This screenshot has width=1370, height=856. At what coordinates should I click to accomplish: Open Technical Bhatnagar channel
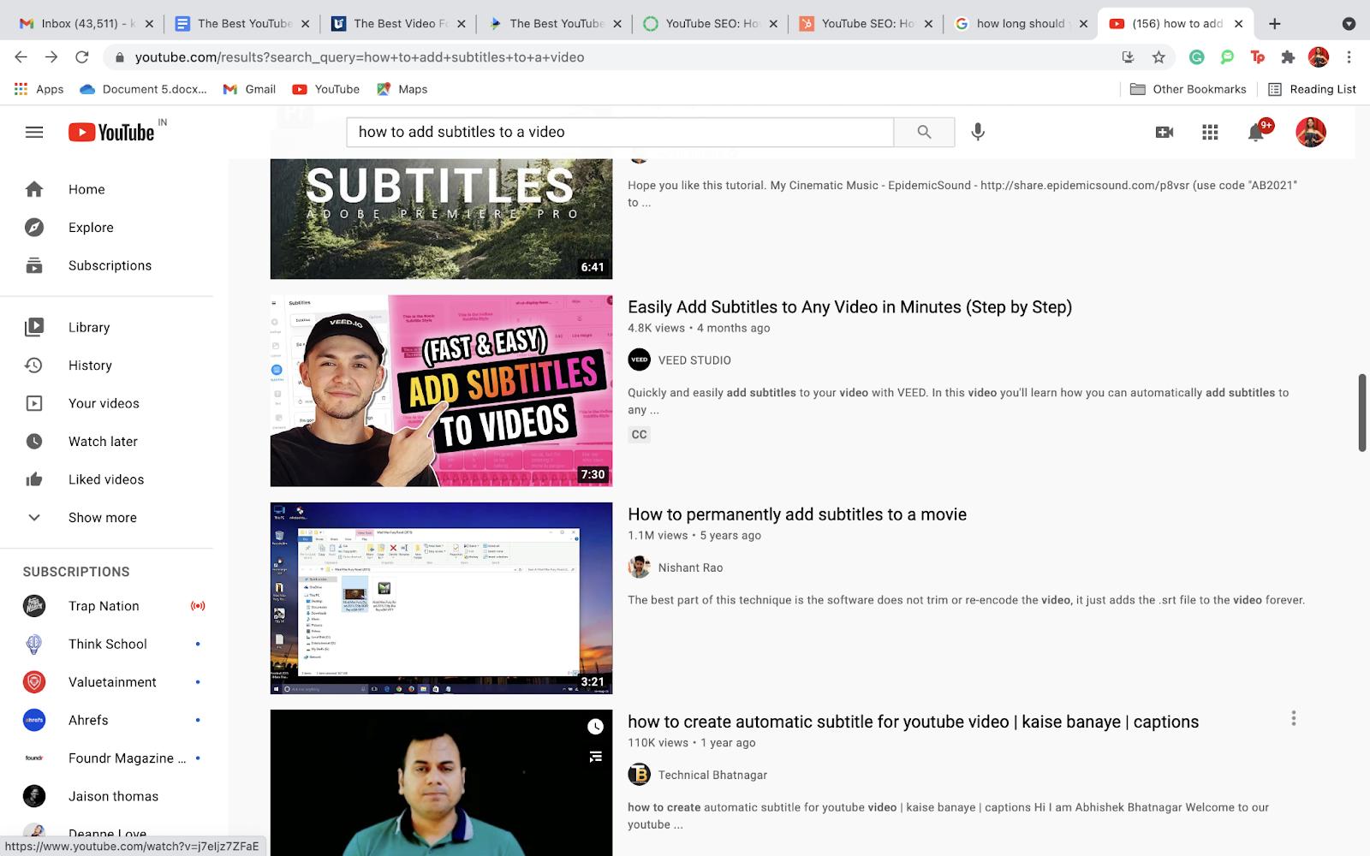pos(712,776)
